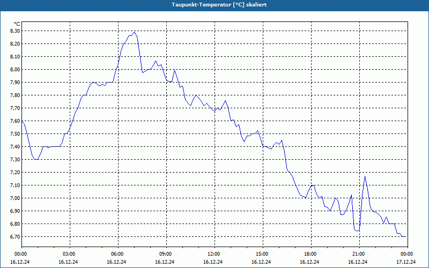Select the 6,70 y-axis value
429x268 pixels.
point(15,236)
